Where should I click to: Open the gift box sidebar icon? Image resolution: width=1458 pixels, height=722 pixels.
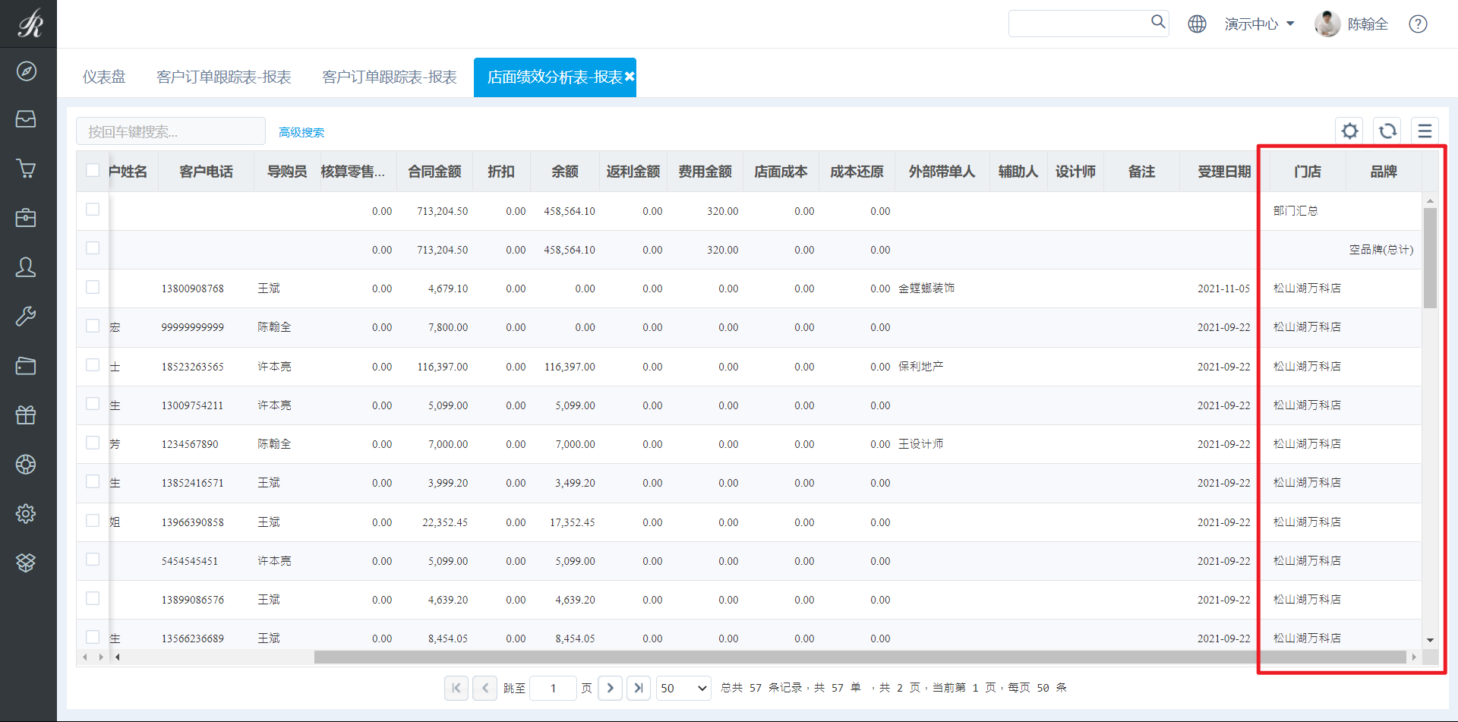pos(26,415)
